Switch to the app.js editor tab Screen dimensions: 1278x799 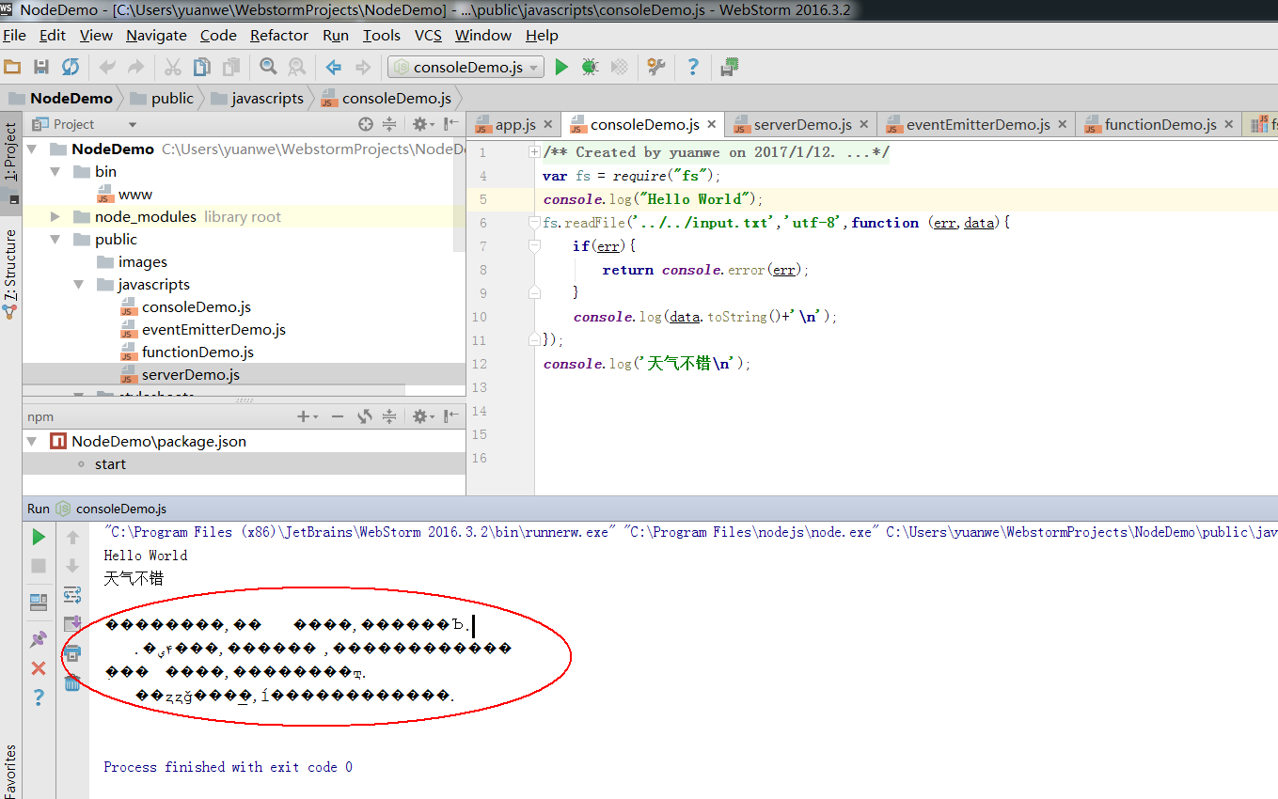pos(514,124)
